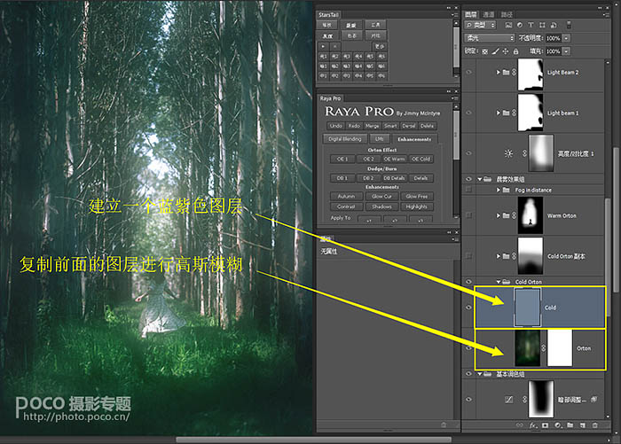Click create new layer icon
621x444 pixels.
click(x=583, y=425)
